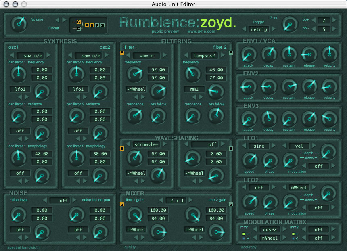Click the osc2 frequency 0.09 value field
347x251 pixels.
click(100, 78)
